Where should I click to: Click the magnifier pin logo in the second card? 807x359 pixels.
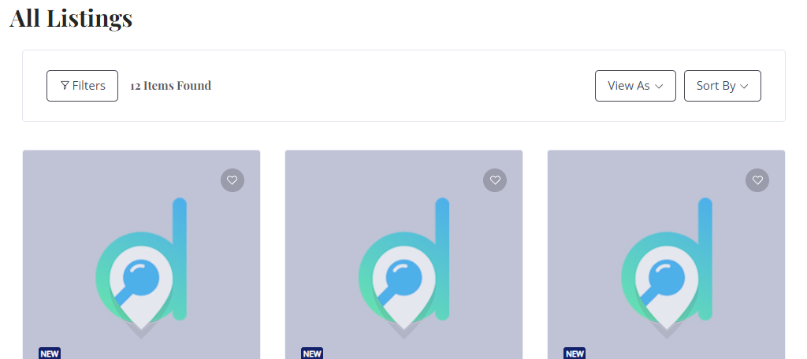point(403,287)
